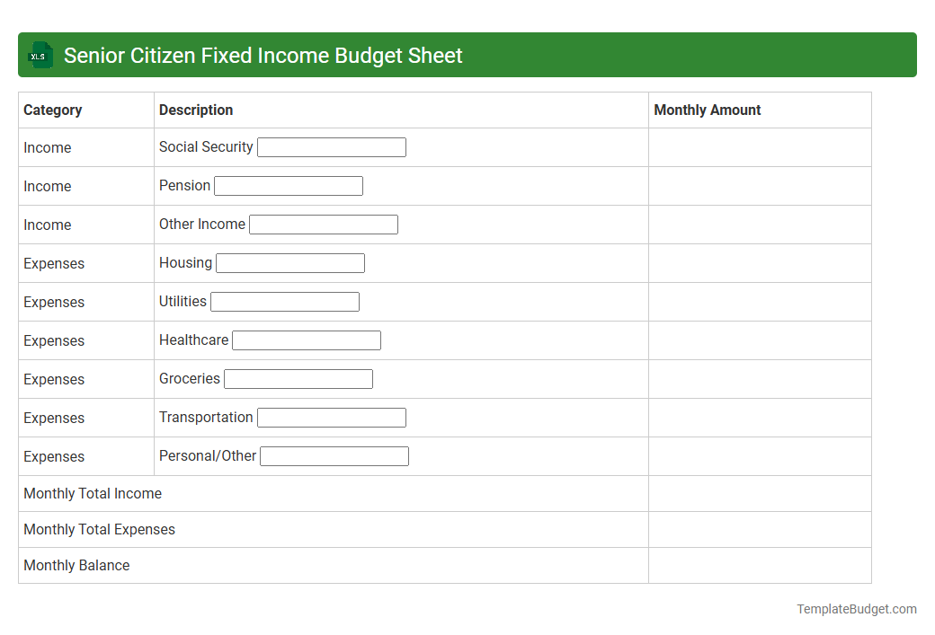Open the TemplateBudget.com link
Viewport: 935px width, 635px height.
(856, 609)
